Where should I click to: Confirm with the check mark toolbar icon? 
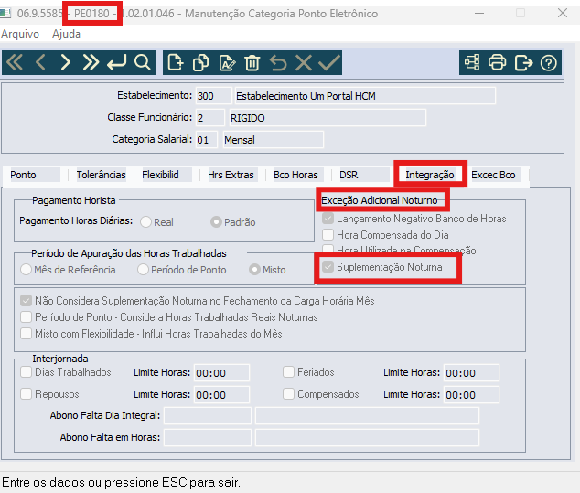tap(329, 62)
